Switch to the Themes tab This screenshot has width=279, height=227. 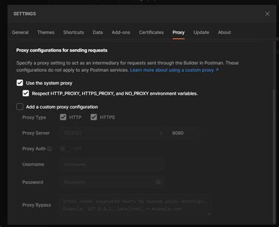coord(46,32)
